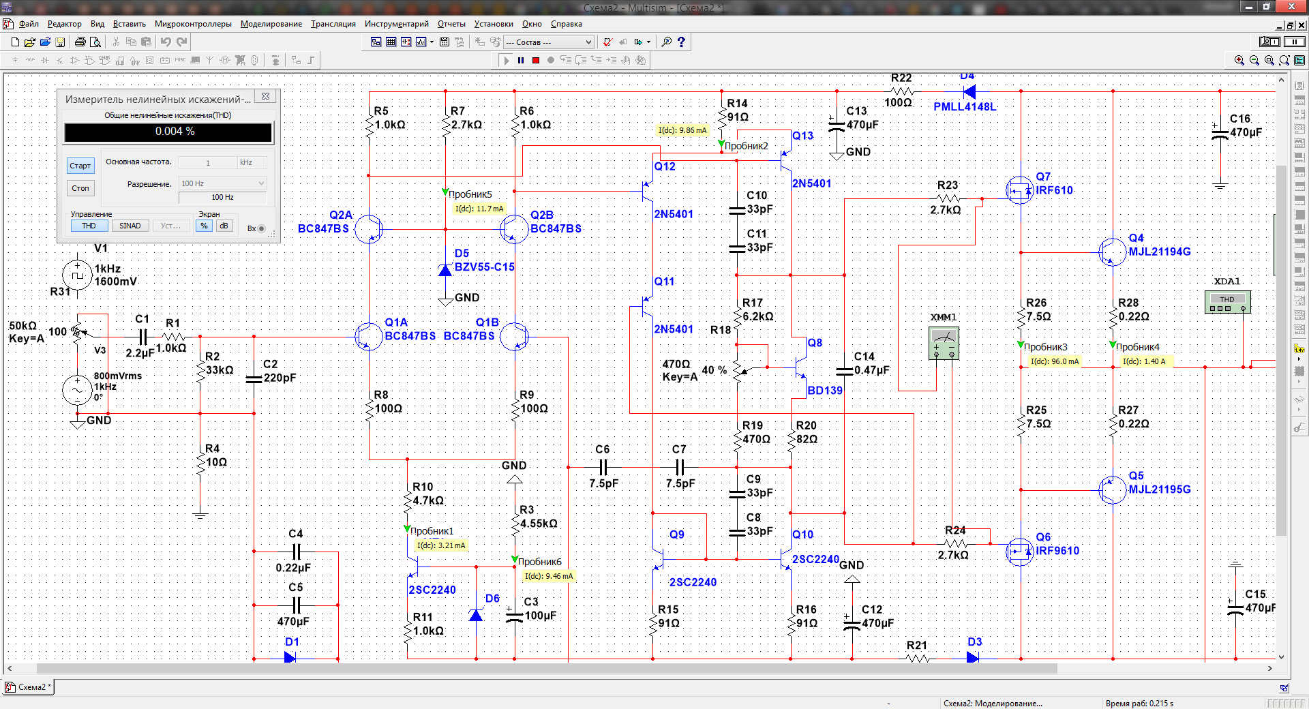Click the Print icon in toolbar
Image resolution: width=1309 pixels, height=709 pixels.
pos(80,42)
